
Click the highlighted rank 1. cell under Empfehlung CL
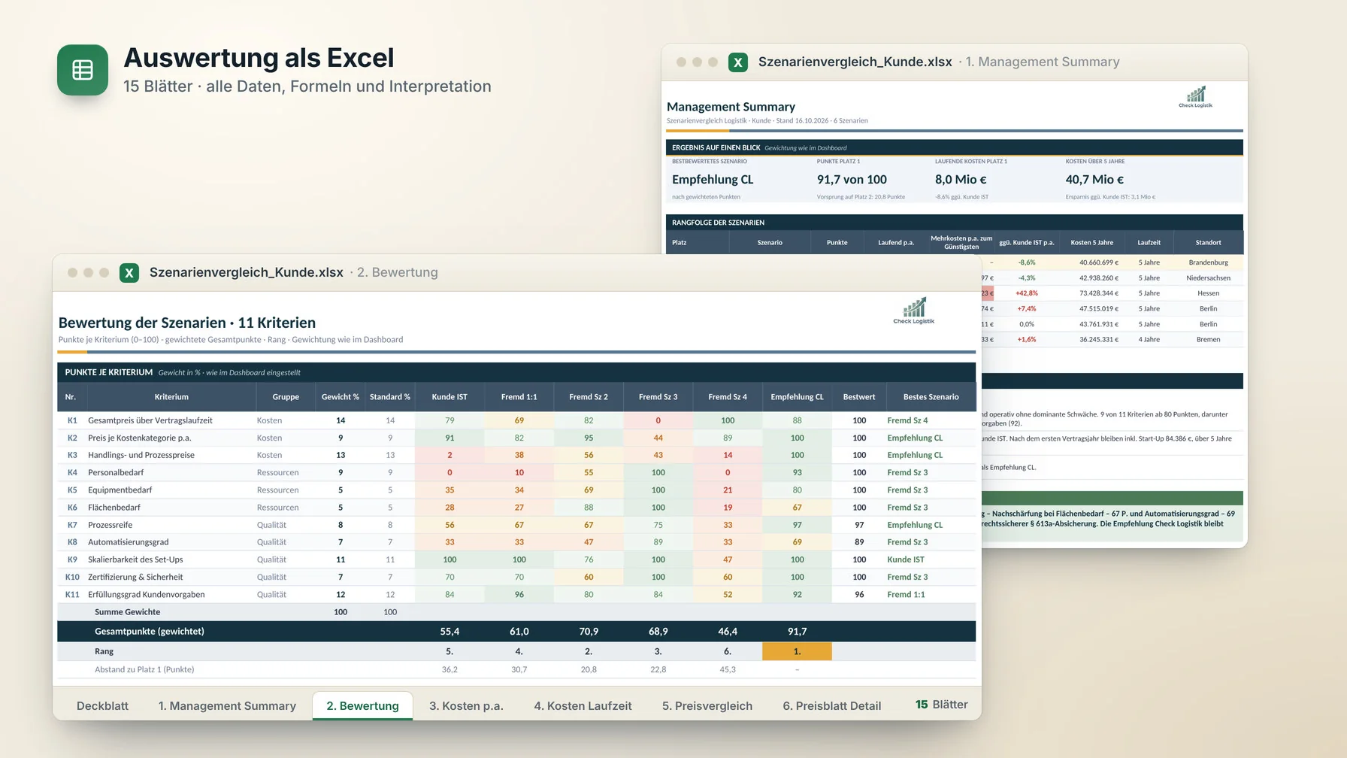(x=797, y=651)
